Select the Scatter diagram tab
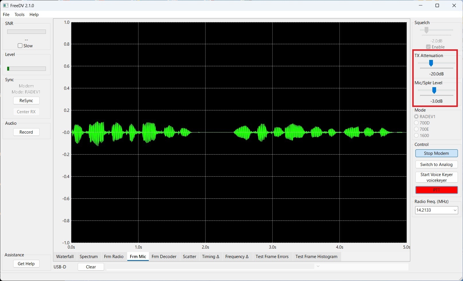 pos(189,257)
